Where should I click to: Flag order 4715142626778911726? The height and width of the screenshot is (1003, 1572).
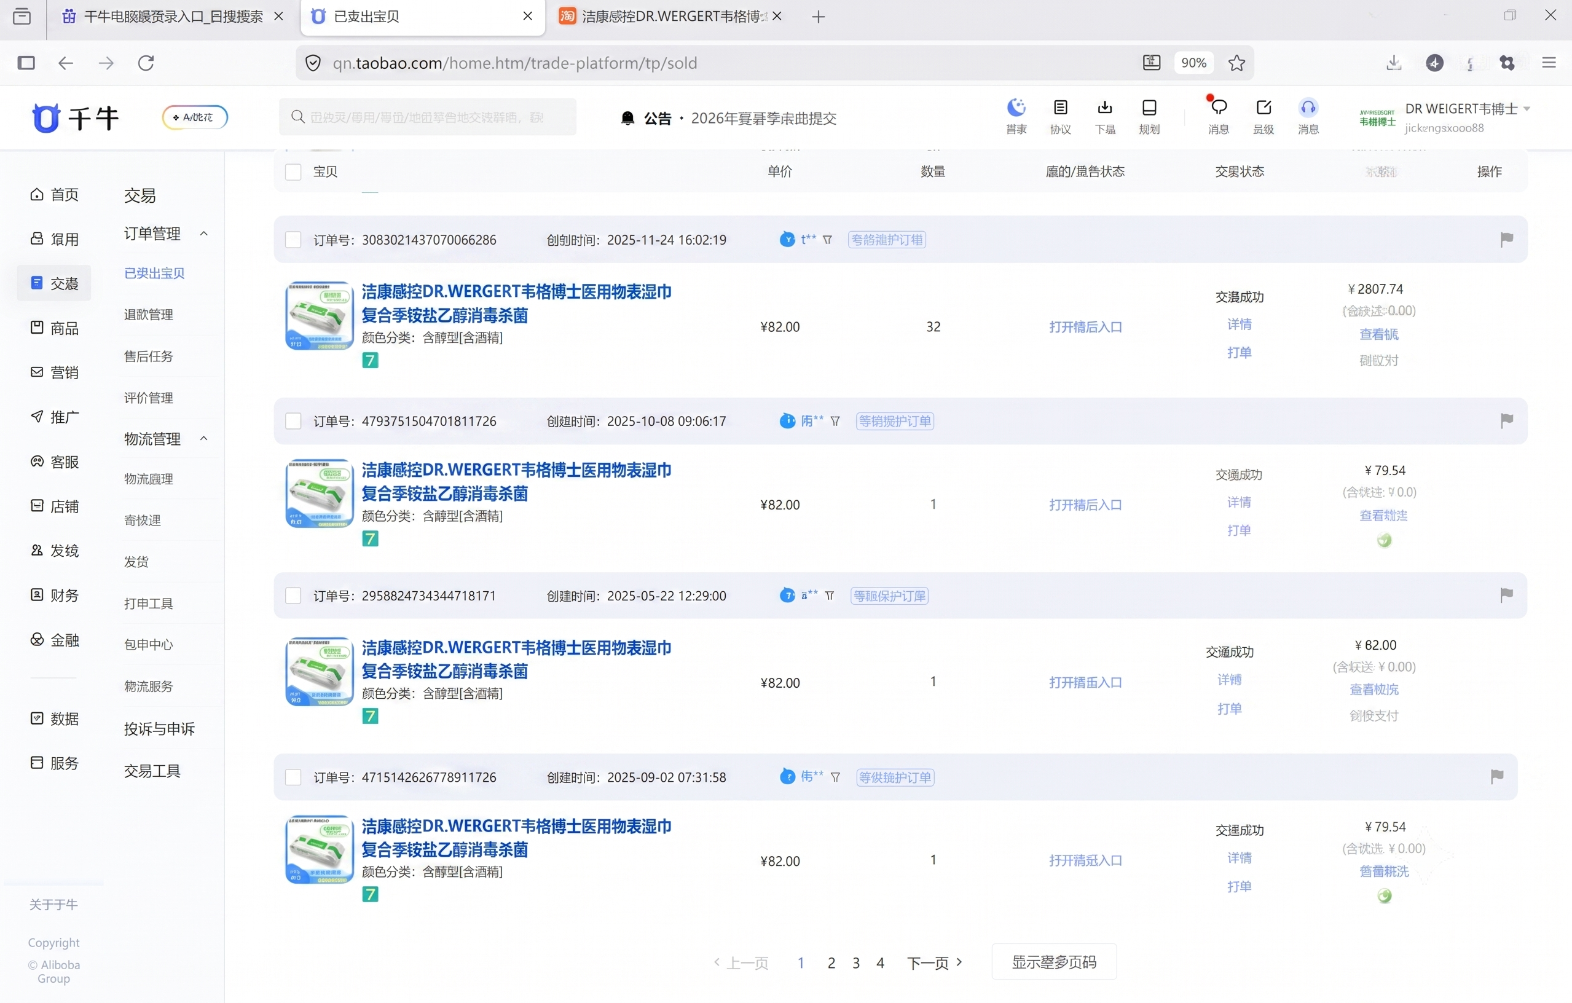tap(1497, 776)
